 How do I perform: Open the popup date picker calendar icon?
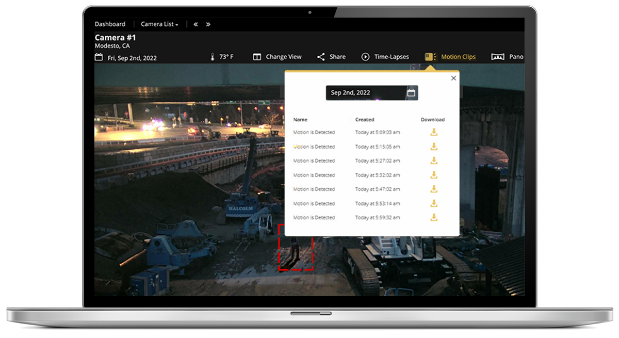pyautogui.click(x=411, y=93)
